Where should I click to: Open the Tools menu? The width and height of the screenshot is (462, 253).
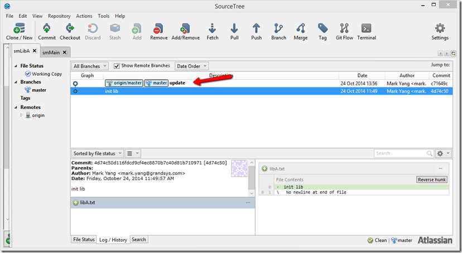coord(103,16)
